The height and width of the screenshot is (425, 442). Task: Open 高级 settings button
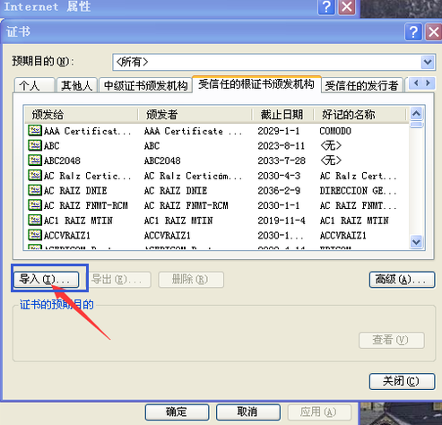point(402,280)
